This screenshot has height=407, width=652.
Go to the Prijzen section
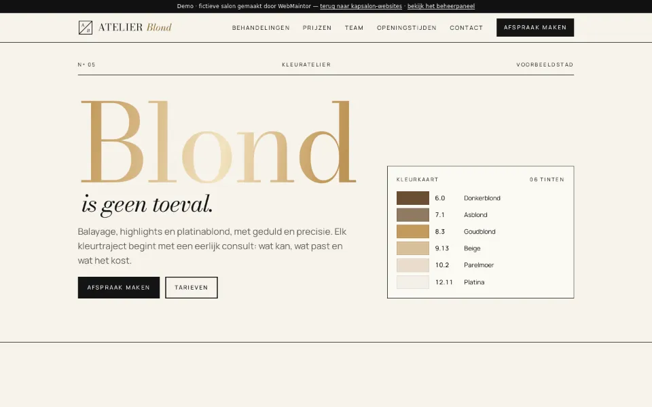tap(317, 28)
